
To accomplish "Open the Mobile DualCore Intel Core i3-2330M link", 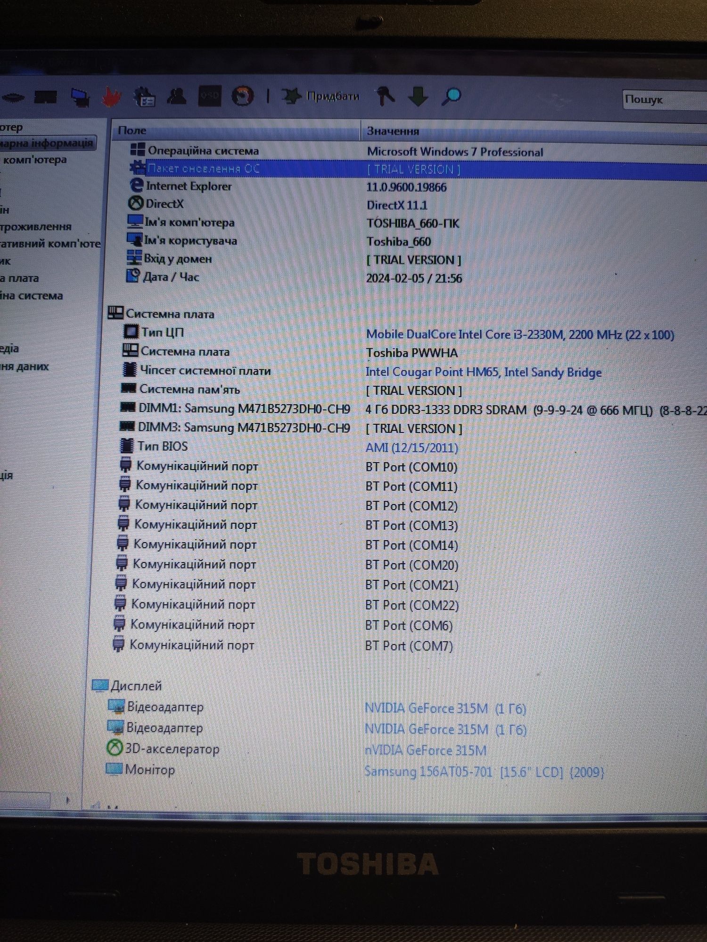I will (x=520, y=334).
